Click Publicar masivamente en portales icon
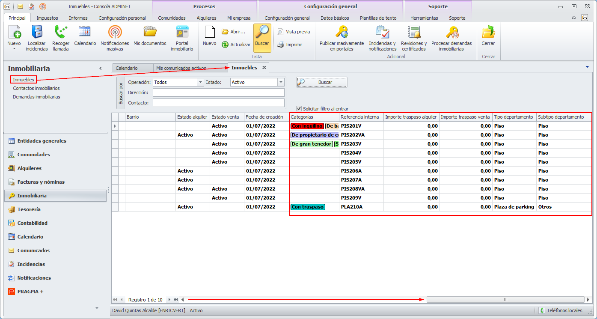This screenshot has height=319, width=597. [342, 33]
